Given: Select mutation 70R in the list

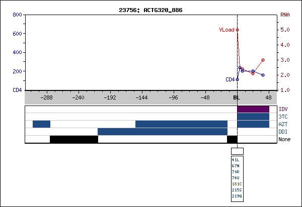Looking at the screenshot, I should point(236,172).
